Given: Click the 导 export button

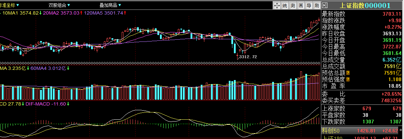Looking at the screenshot, I should click(x=309, y=5).
